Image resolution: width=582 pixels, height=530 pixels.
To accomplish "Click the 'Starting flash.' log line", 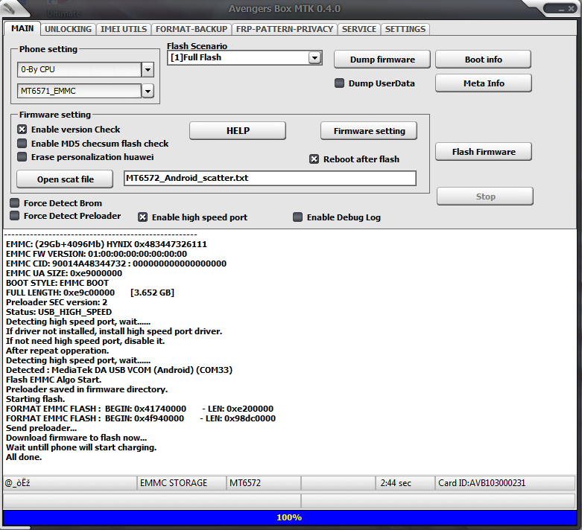I will 35,399.
